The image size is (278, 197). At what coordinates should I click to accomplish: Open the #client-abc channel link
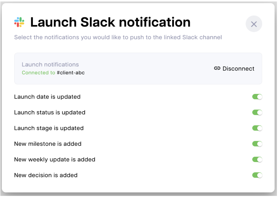coord(71,73)
